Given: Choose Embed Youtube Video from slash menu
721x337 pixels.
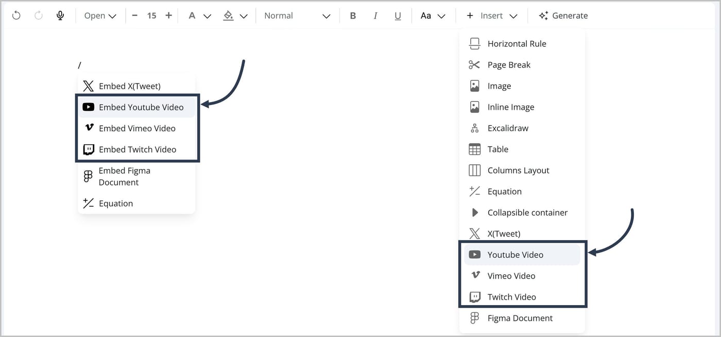Looking at the screenshot, I should click(x=136, y=107).
